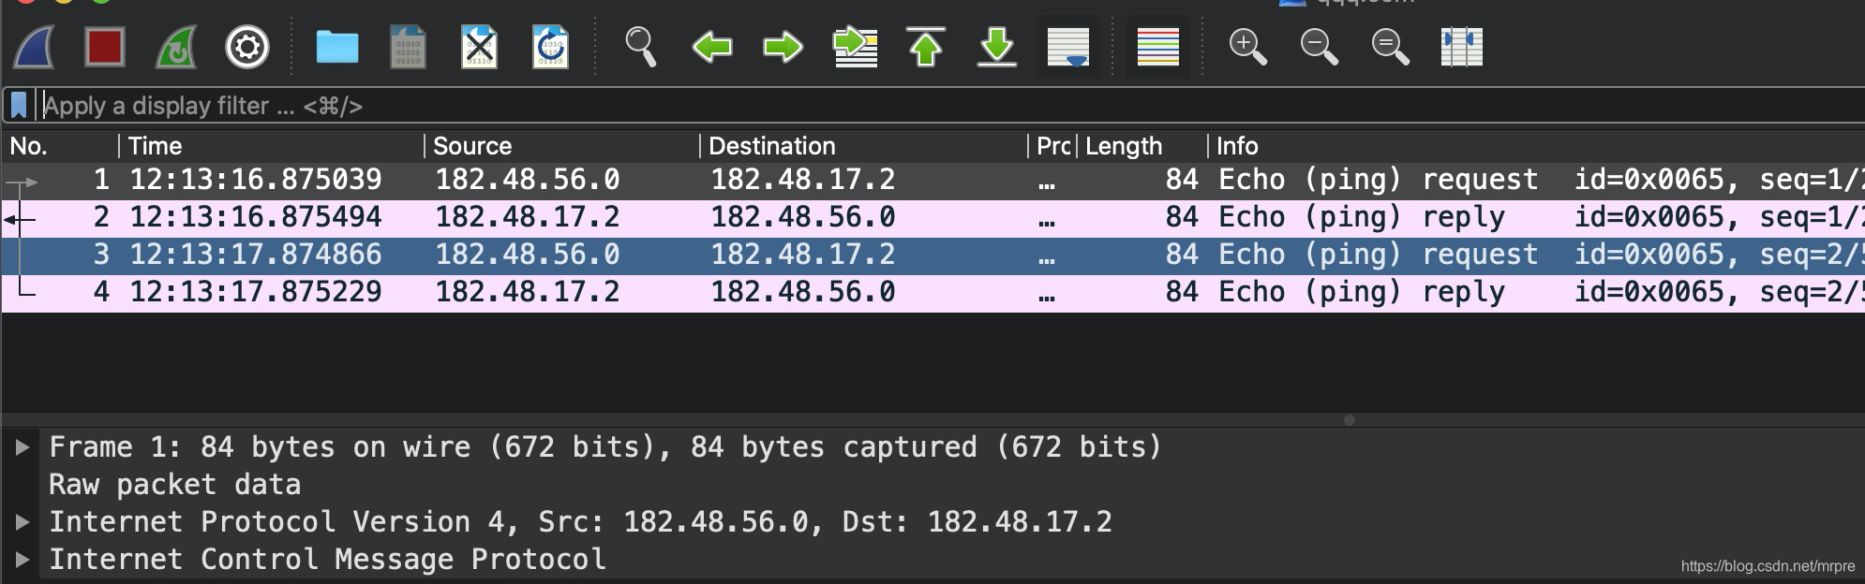Sort by the Info column header
Screen dimensions: 1865x584
1537,146
